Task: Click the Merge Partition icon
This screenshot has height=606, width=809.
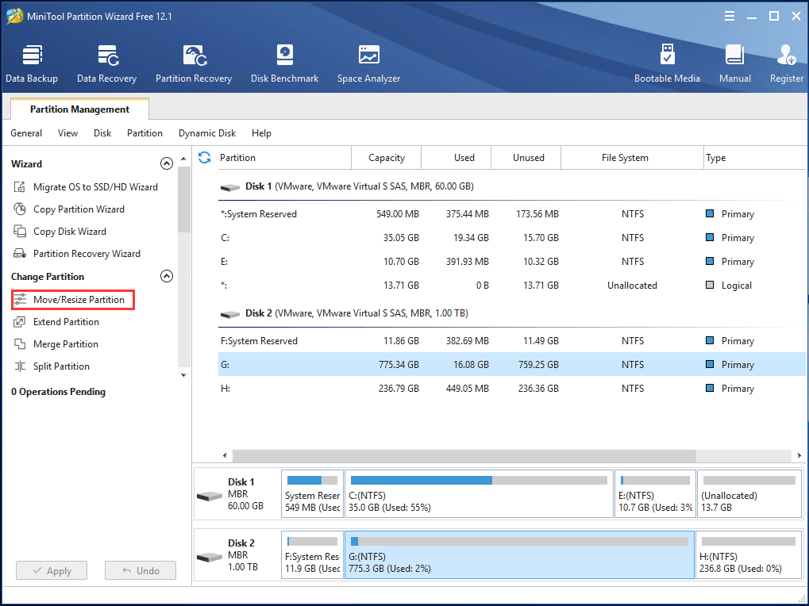Action: pyautogui.click(x=20, y=344)
